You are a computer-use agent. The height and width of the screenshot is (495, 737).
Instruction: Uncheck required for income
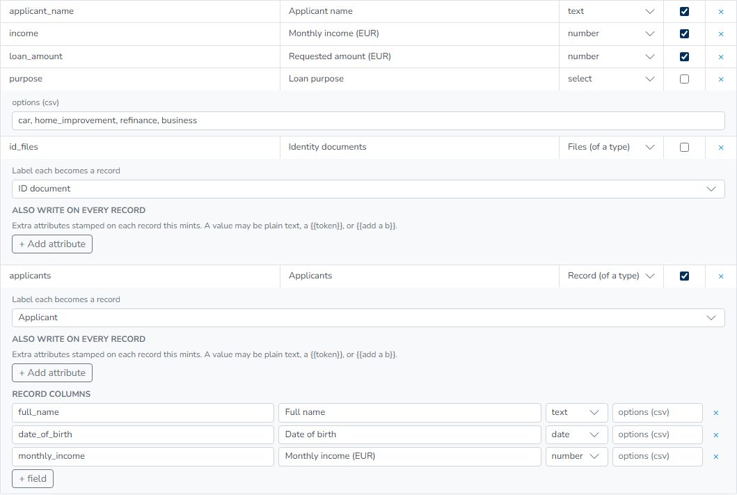pyautogui.click(x=684, y=34)
